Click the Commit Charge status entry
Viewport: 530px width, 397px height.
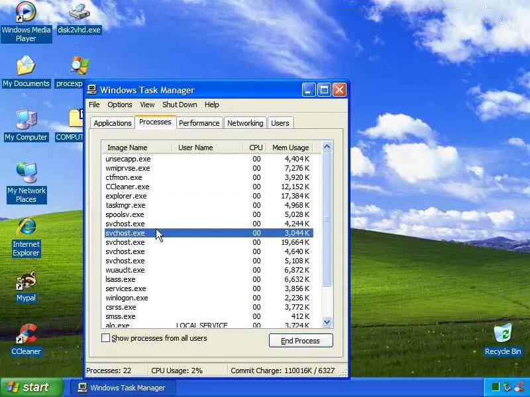pyautogui.click(x=283, y=371)
